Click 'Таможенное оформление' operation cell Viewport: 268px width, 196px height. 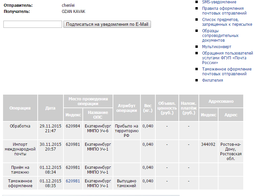(20, 183)
